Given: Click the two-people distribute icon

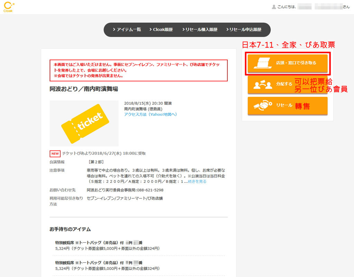Looking at the screenshot, I should [263, 85].
